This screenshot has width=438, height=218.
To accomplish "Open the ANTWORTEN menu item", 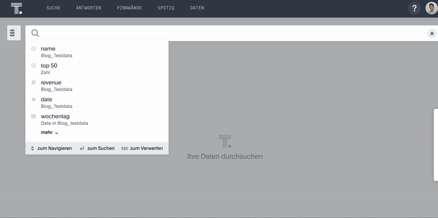I will coord(89,8).
